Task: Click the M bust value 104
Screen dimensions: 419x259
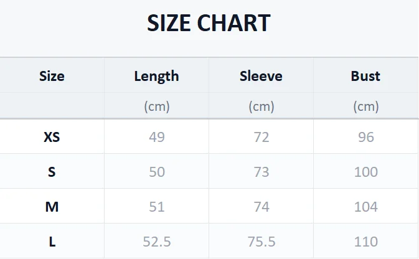Action: [x=366, y=207]
